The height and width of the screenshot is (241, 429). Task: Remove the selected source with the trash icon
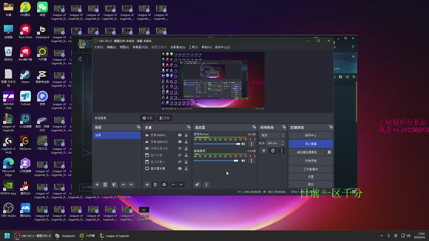pyautogui.click(x=155, y=185)
